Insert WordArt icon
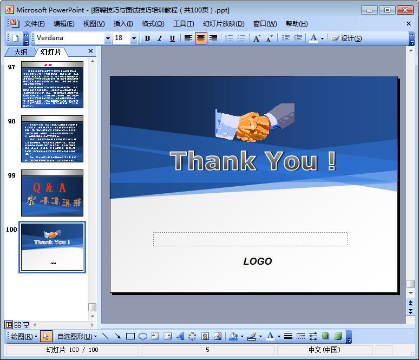Viewport: 419px width, 360px height. [180, 336]
